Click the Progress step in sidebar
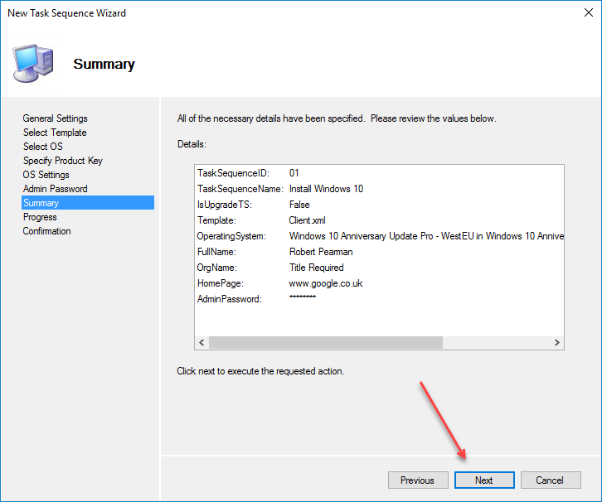Viewport: 602px width, 502px height. click(40, 217)
